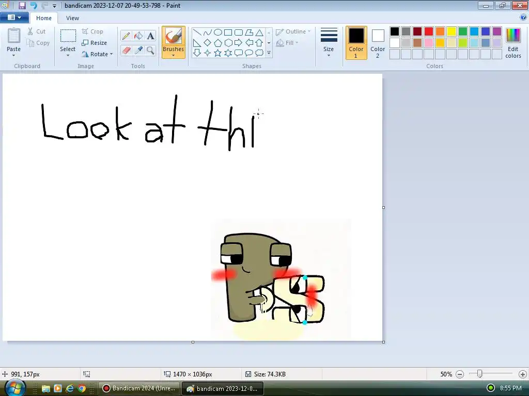Select the Magnifier tool
Viewport: 529px width, 396px height.
click(150, 51)
